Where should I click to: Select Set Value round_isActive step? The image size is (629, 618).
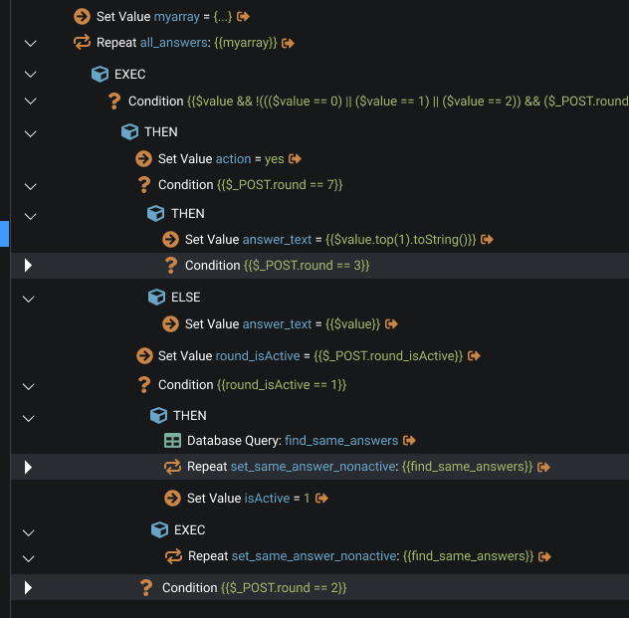coord(309,355)
